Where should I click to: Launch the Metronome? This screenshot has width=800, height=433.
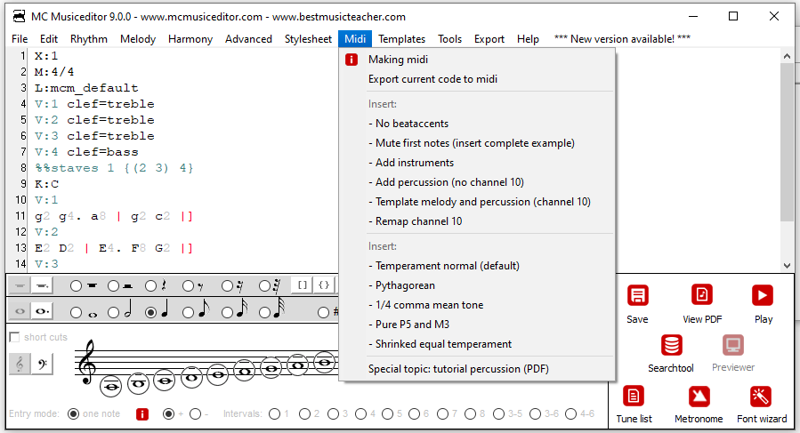(699, 397)
